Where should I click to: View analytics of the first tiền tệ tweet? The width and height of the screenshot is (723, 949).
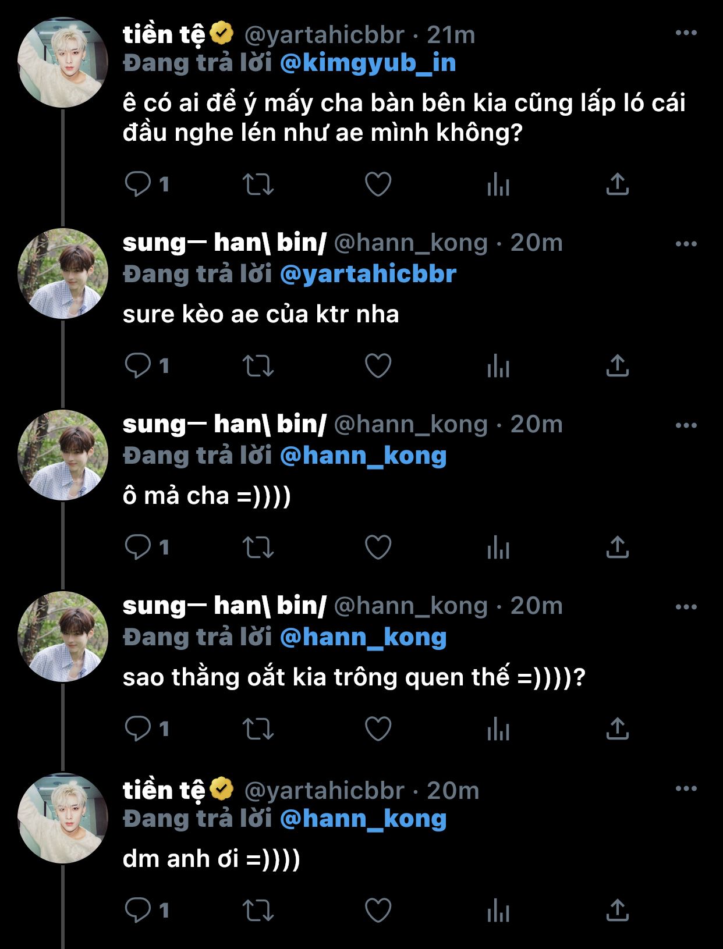(498, 184)
